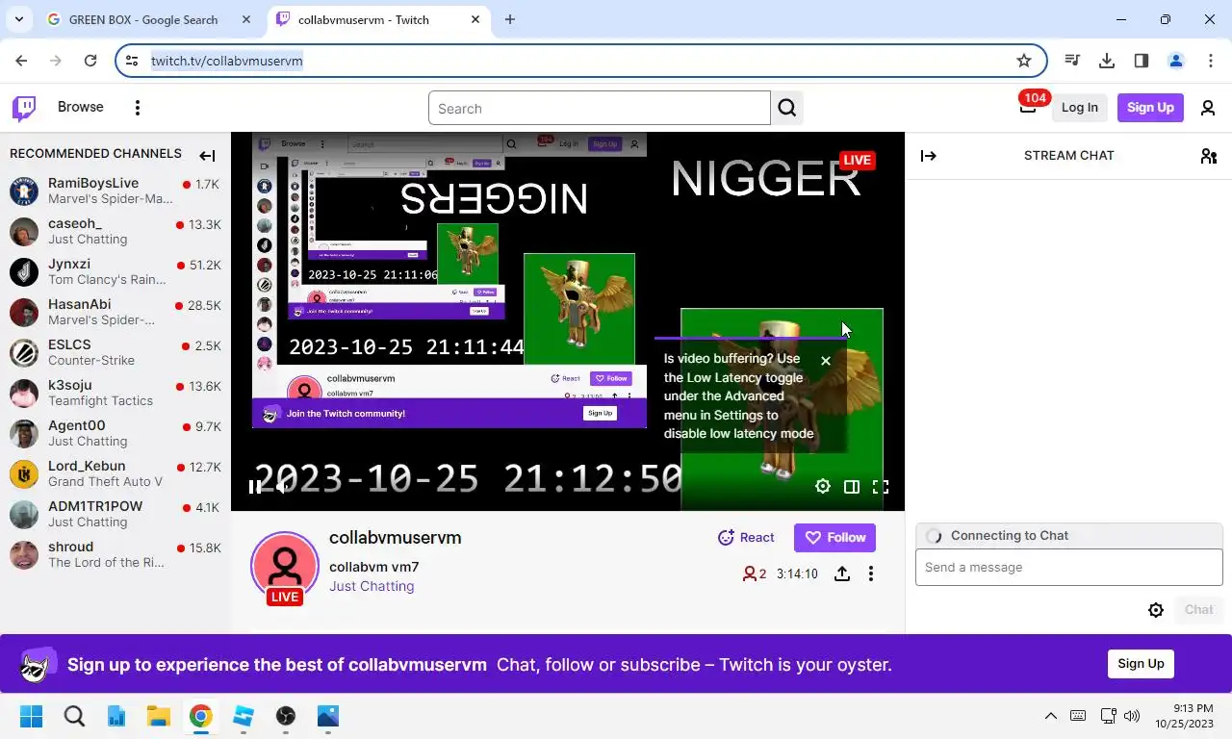
Task: Toggle theatre mode on the player
Action: pyautogui.click(x=852, y=487)
